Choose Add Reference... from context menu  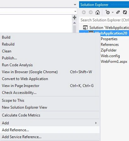tap(50, 130)
